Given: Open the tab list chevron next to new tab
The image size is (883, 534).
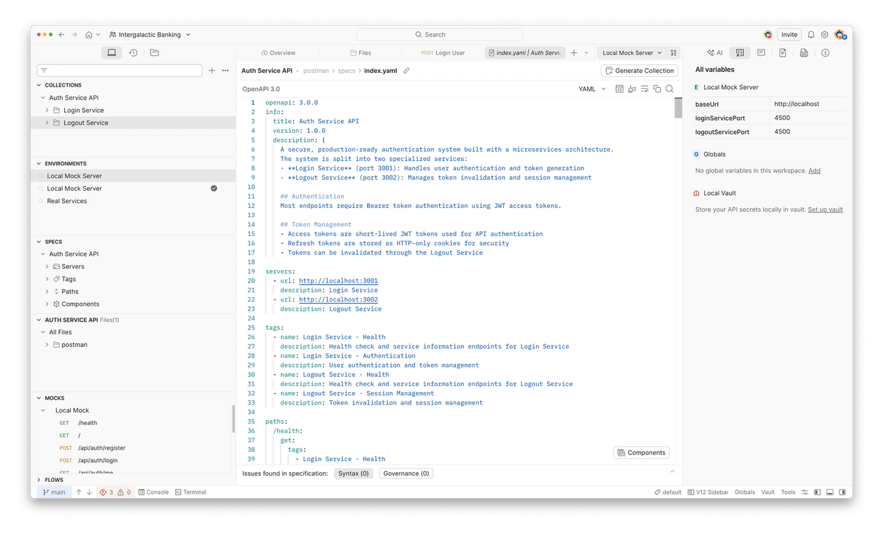Looking at the screenshot, I should click(x=586, y=53).
